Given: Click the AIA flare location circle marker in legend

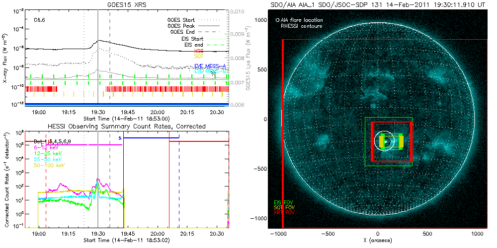Looking at the screenshot, I should pos(277,20).
